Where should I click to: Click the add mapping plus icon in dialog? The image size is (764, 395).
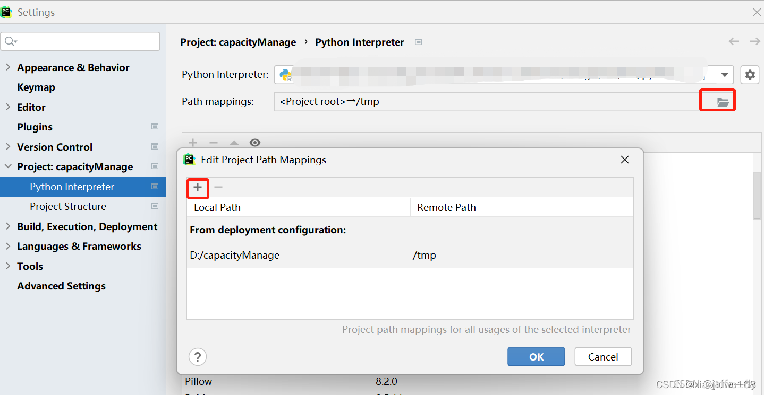(x=198, y=187)
